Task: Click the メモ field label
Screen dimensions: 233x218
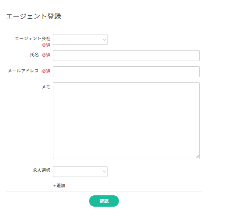Action: pyautogui.click(x=46, y=87)
